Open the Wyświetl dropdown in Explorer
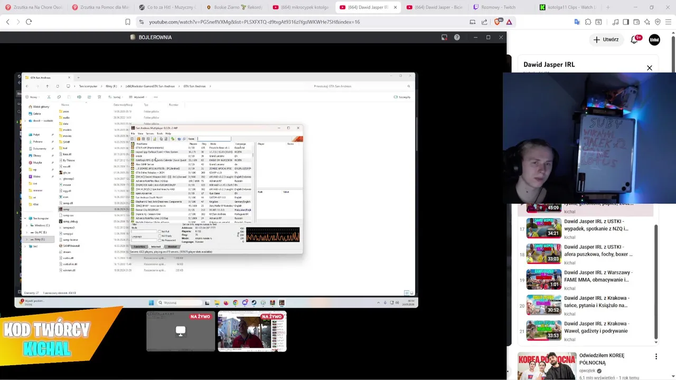This screenshot has width=676, height=380. pyautogui.click(x=138, y=97)
